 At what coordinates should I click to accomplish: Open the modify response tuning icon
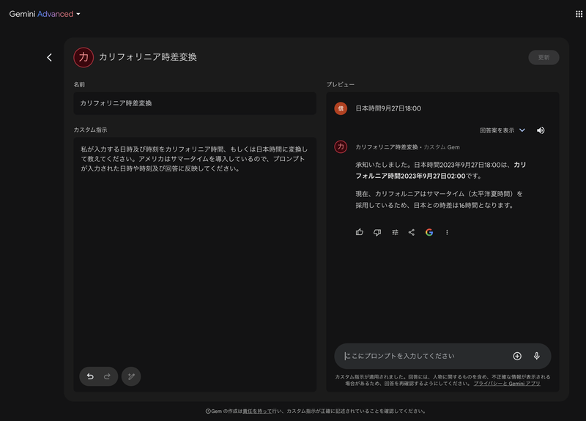[x=395, y=232]
